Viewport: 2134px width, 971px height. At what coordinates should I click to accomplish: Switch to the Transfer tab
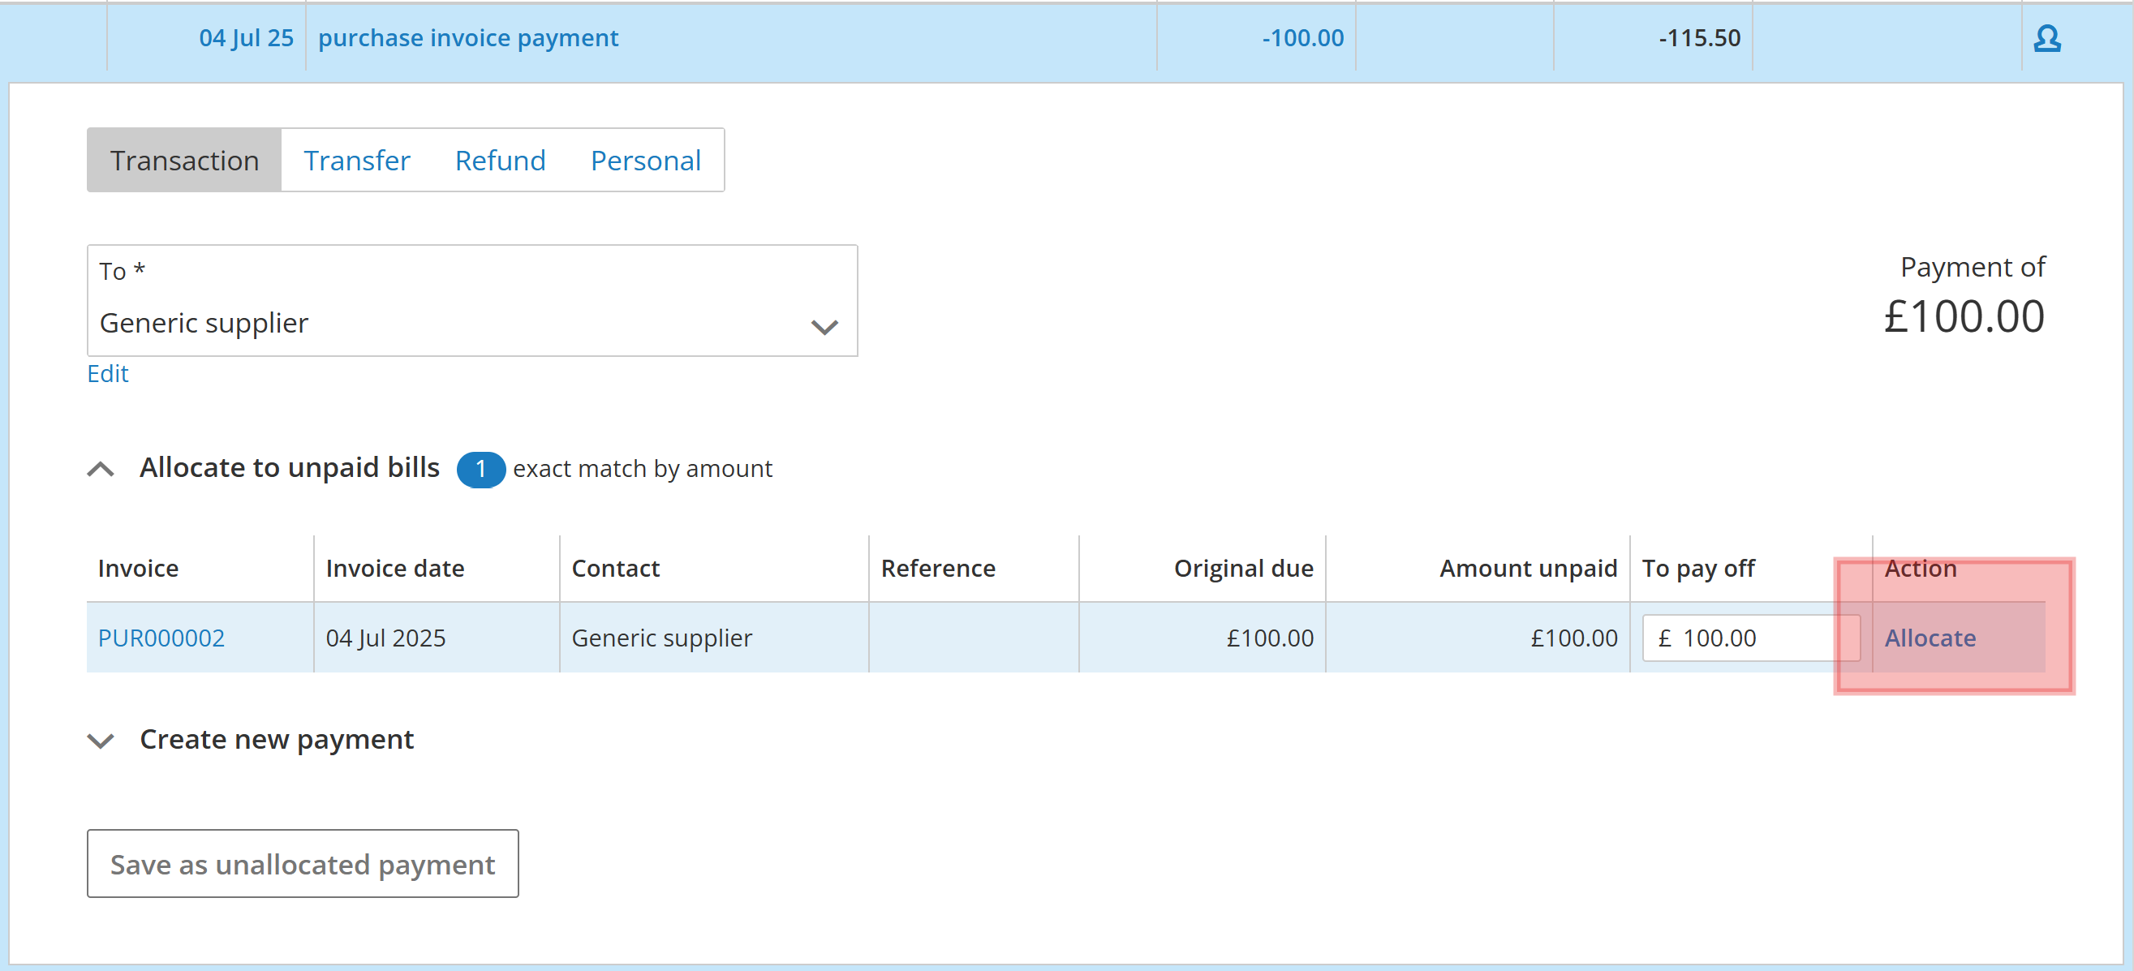[x=356, y=161]
